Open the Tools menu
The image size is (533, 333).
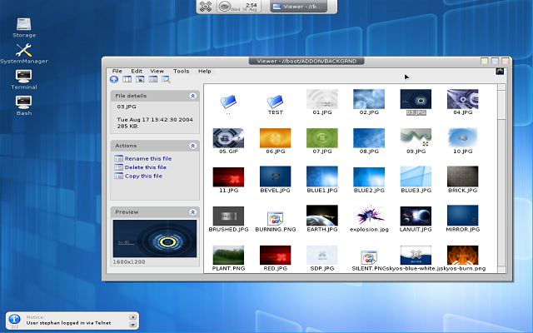tap(181, 71)
